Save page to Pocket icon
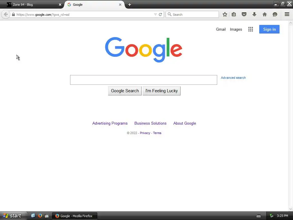Viewport: 293px width, 220px height. point(244,14)
